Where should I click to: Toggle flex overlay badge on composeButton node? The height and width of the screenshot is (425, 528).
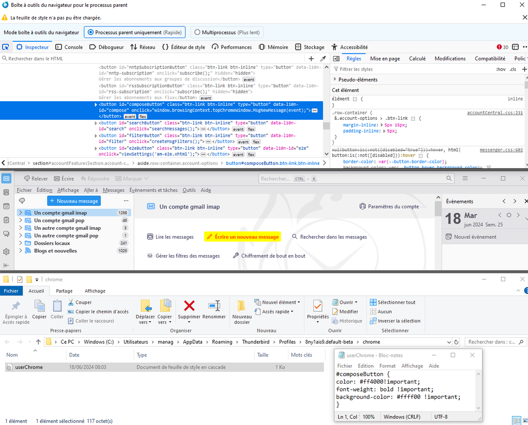click(143, 117)
